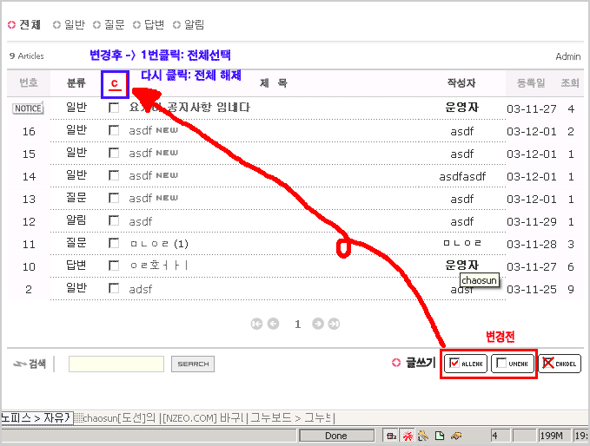Click author asdfasdf on row 14

[x=462, y=176]
